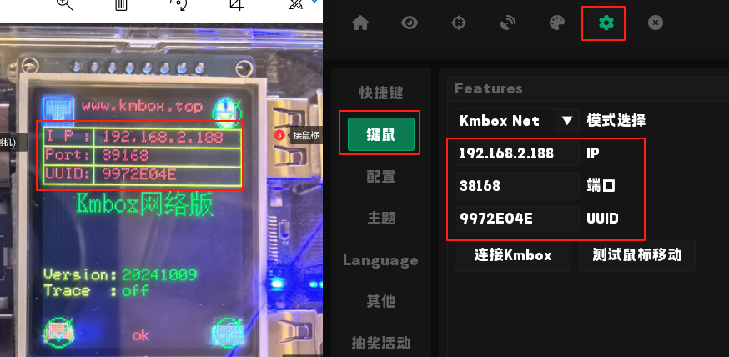Image resolution: width=729 pixels, height=357 pixels.
Task: Select the 快捷键 sidebar tab
Action: [x=381, y=93]
